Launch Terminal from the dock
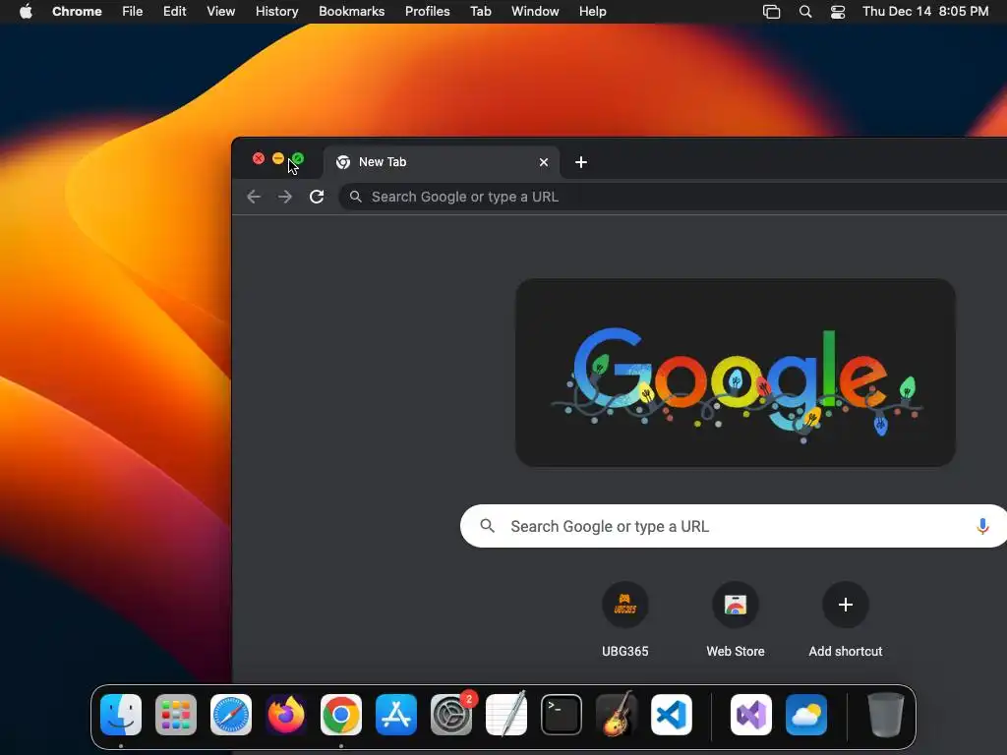The height and width of the screenshot is (755, 1007). click(562, 715)
